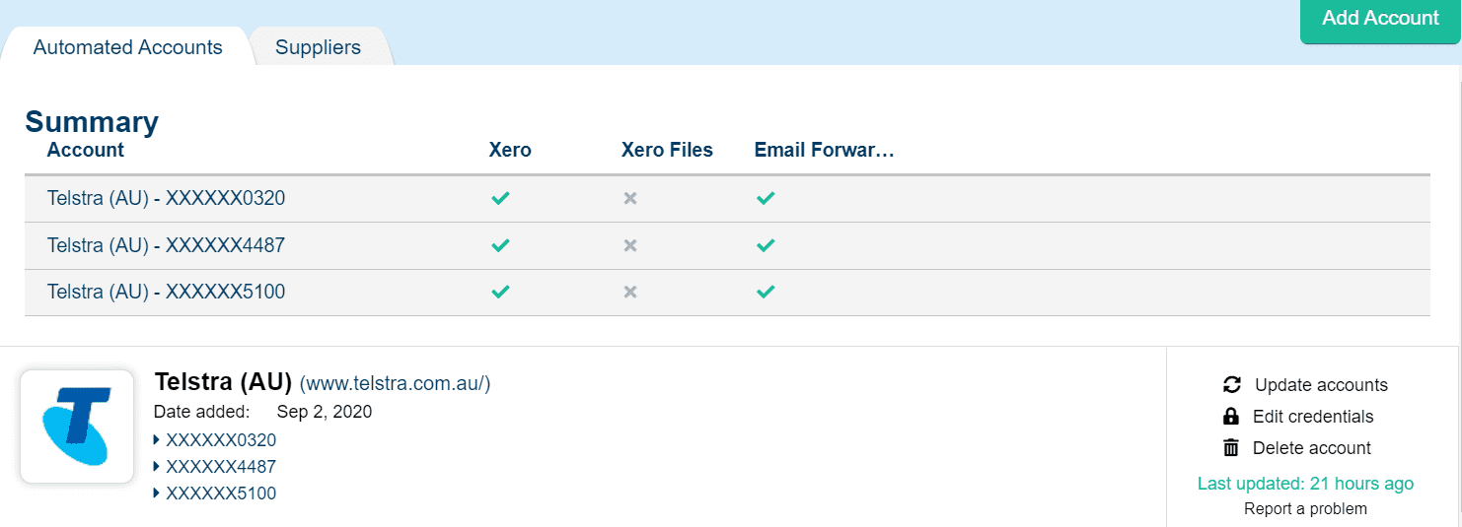This screenshot has width=1462, height=527.
Task: Toggle Xero checkmark for account XXXXXX4487
Action: [500, 245]
